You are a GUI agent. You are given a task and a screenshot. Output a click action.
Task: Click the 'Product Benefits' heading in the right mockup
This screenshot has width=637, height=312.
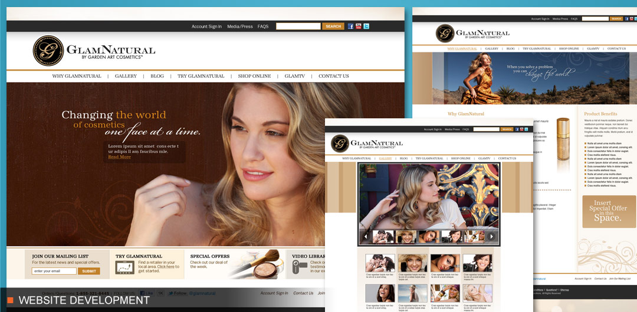pos(600,114)
